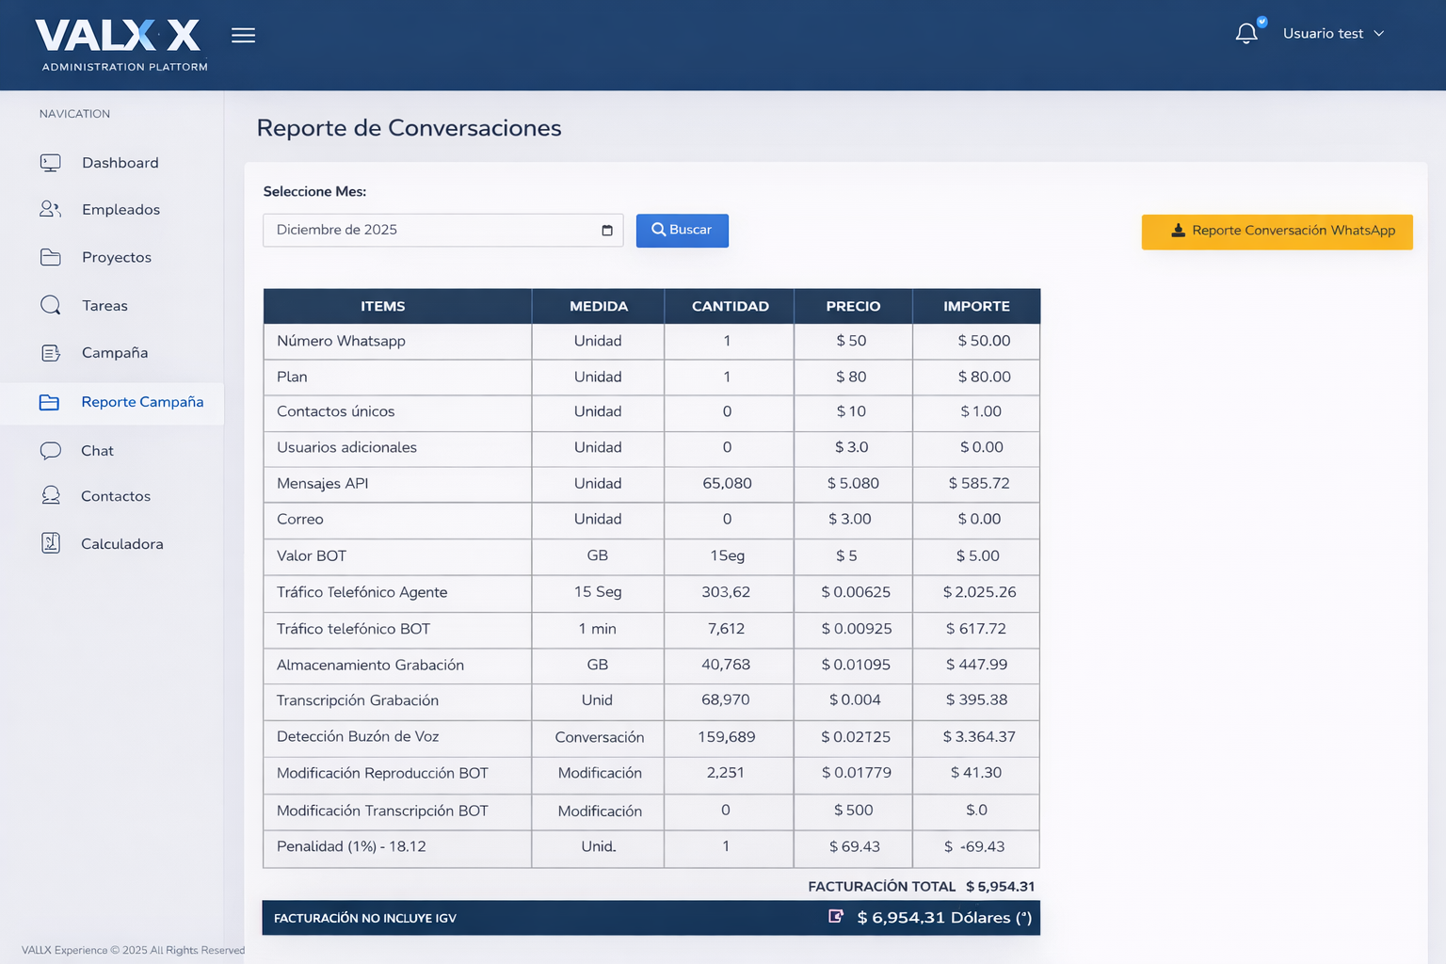Click the ITEMS column header
This screenshot has height=964, width=1446.
[x=383, y=307]
